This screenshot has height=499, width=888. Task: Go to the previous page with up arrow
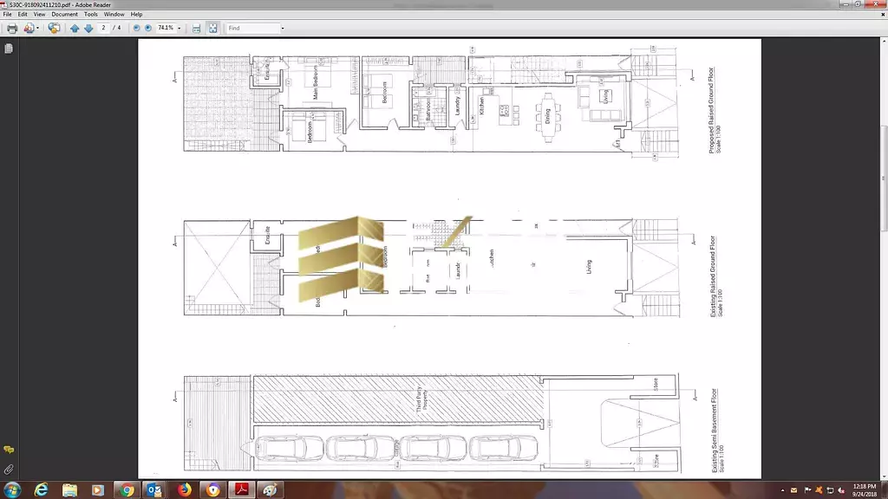[75, 29]
